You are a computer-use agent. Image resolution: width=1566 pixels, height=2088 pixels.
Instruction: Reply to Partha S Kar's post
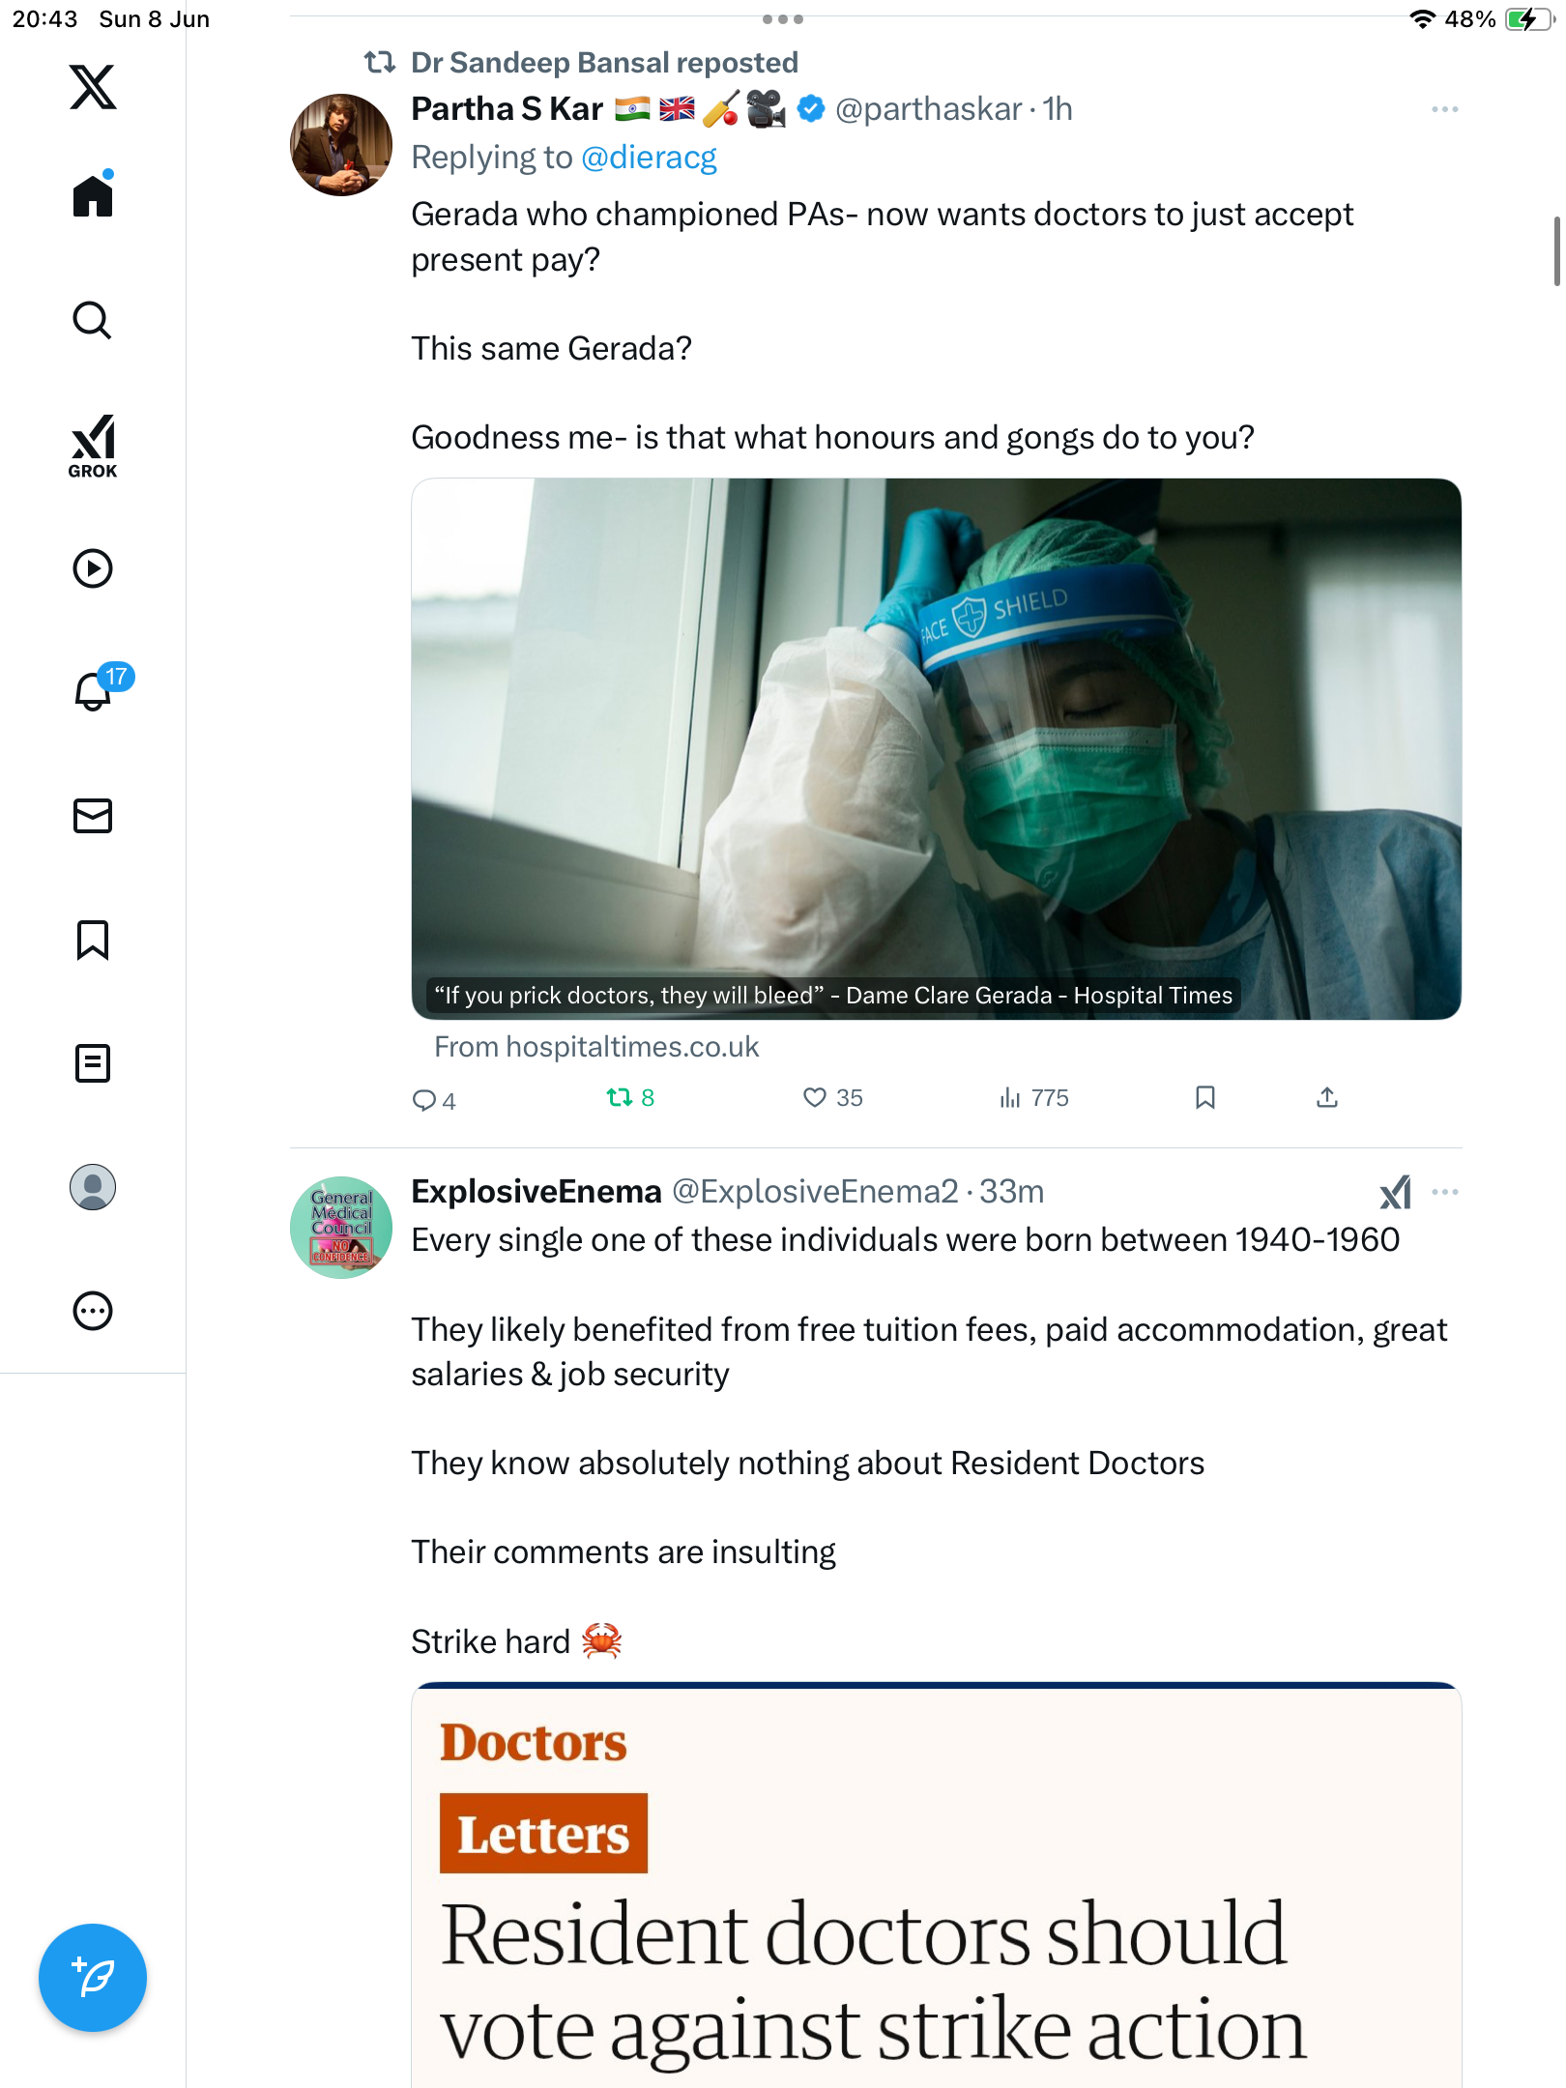point(433,1099)
